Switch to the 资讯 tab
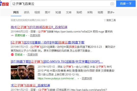Screen dimensions: 137x91 (x=26, y=12)
